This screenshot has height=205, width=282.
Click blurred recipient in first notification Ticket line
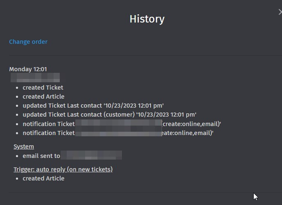[x=119, y=124]
